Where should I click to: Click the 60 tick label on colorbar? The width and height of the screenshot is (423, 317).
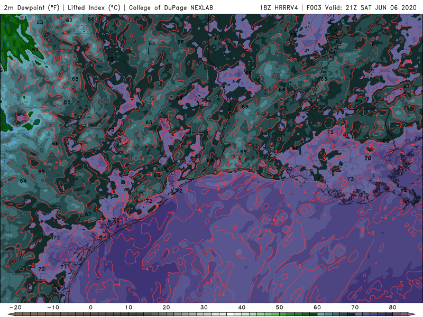(x=317, y=307)
